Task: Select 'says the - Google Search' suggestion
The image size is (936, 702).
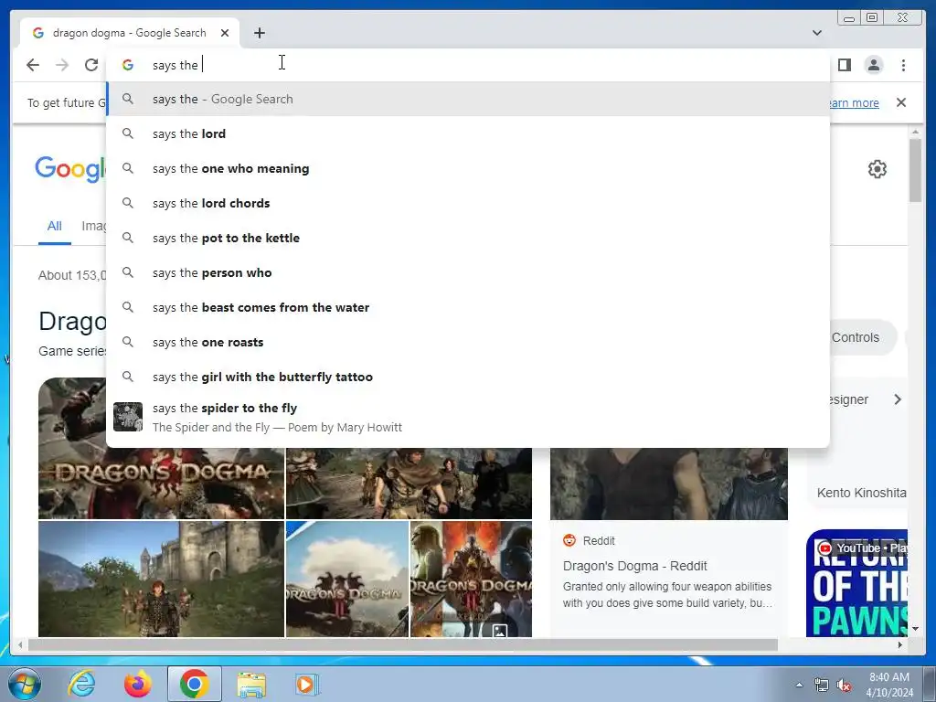Action: click(x=468, y=99)
